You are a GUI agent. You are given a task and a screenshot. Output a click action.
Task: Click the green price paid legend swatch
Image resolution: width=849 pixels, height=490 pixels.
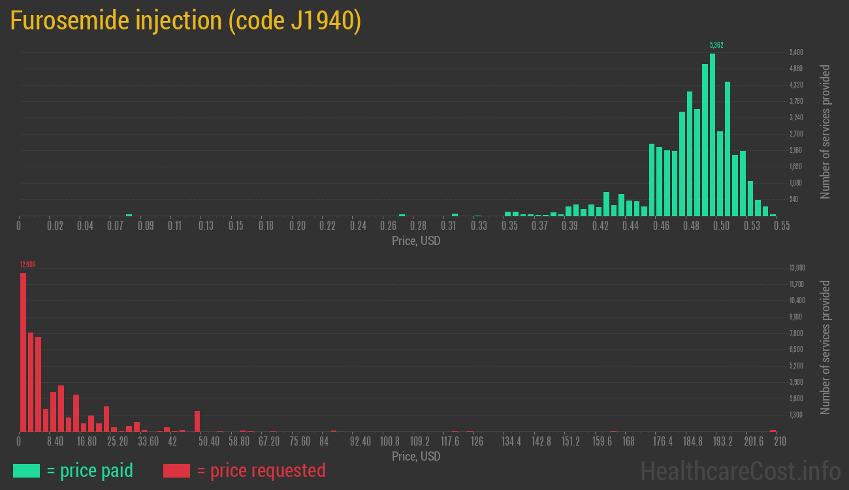[x=26, y=470]
